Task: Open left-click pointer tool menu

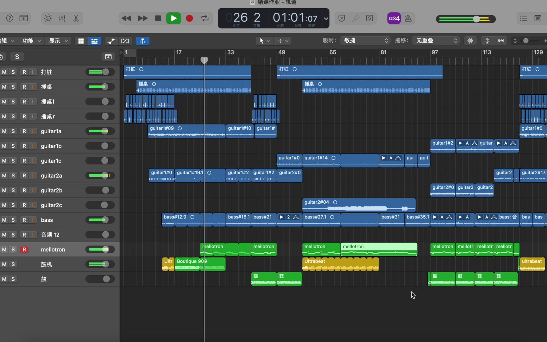Action: 264,41
